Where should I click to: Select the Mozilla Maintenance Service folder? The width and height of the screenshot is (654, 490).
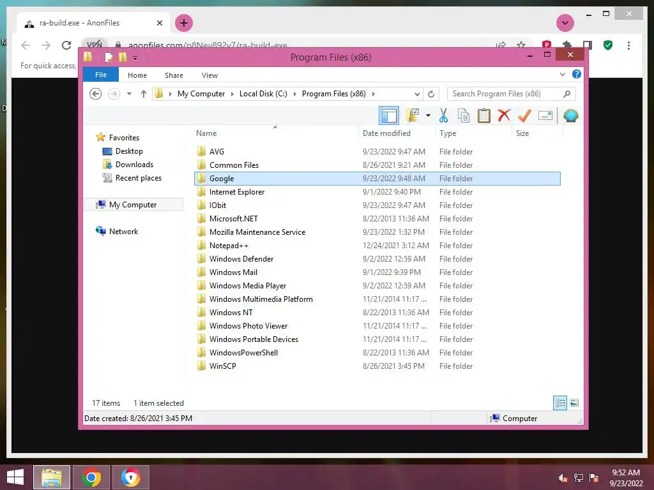257,232
